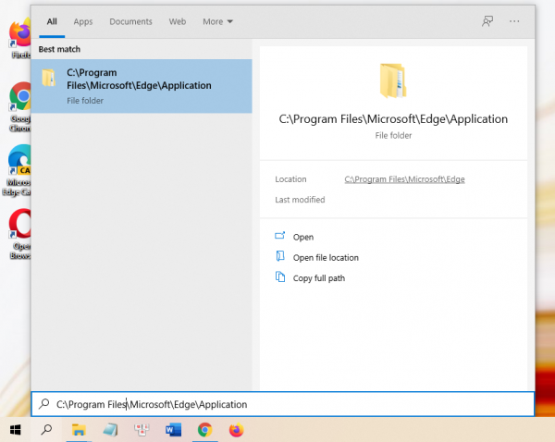
Task: Open Google Chrome from taskbar
Action: tap(205, 430)
